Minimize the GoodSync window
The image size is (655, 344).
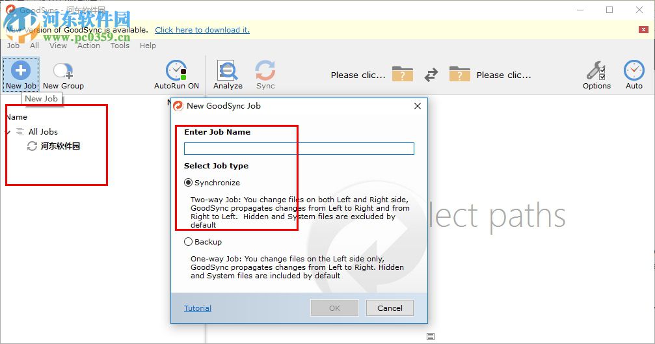coord(580,10)
